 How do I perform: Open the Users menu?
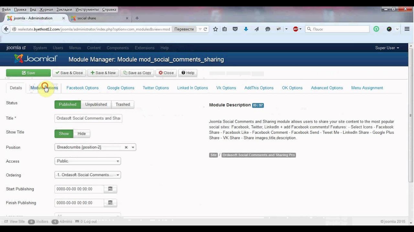click(58, 48)
